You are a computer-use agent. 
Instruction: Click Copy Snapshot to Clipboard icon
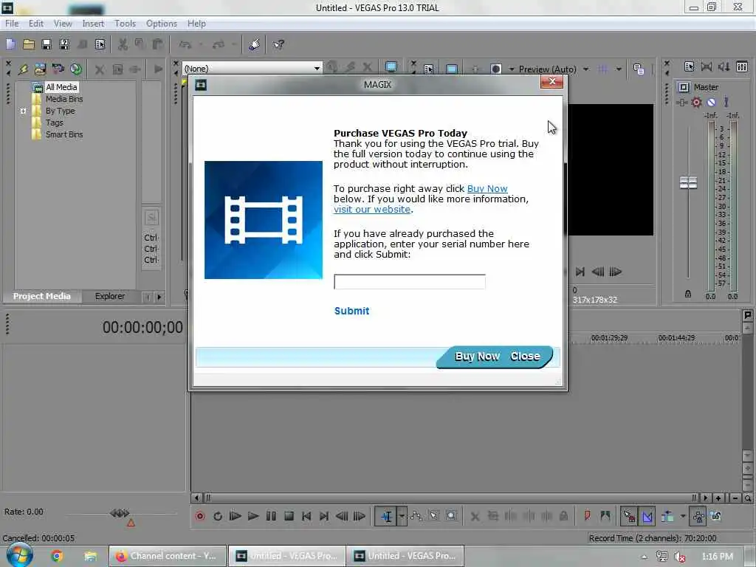(x=639, y=69)
